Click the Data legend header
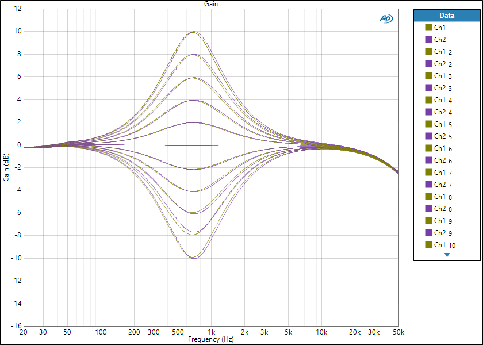The width and height of the screenshot is (483, 345). [447, 16]
